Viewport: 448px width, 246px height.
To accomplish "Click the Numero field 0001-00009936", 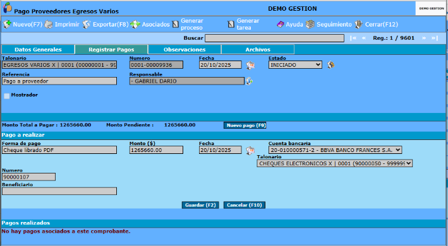I will tap(156, 65).
